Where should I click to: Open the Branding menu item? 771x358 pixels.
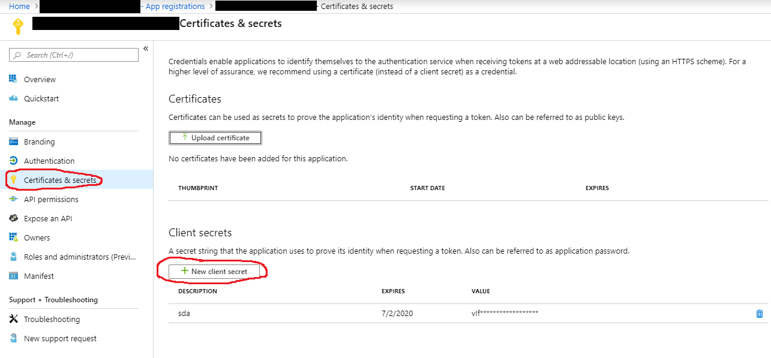pyautogui.click(x=39, y=142)
